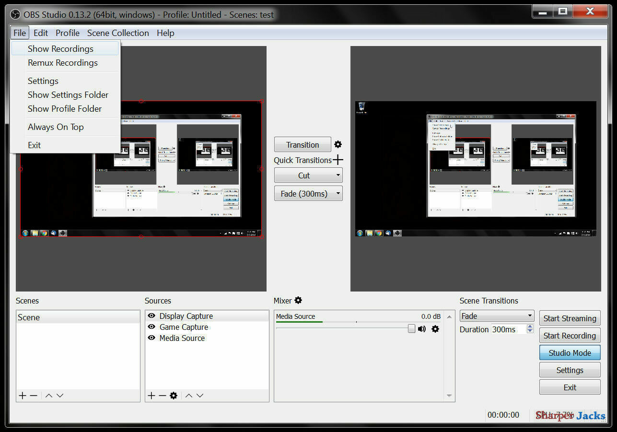Click the program output preview on the right

[476, 169]
